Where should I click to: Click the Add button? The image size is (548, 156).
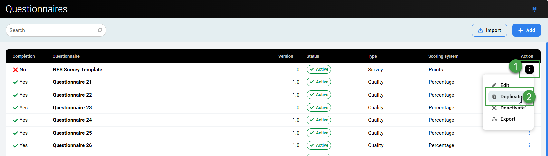coord(526,30)
